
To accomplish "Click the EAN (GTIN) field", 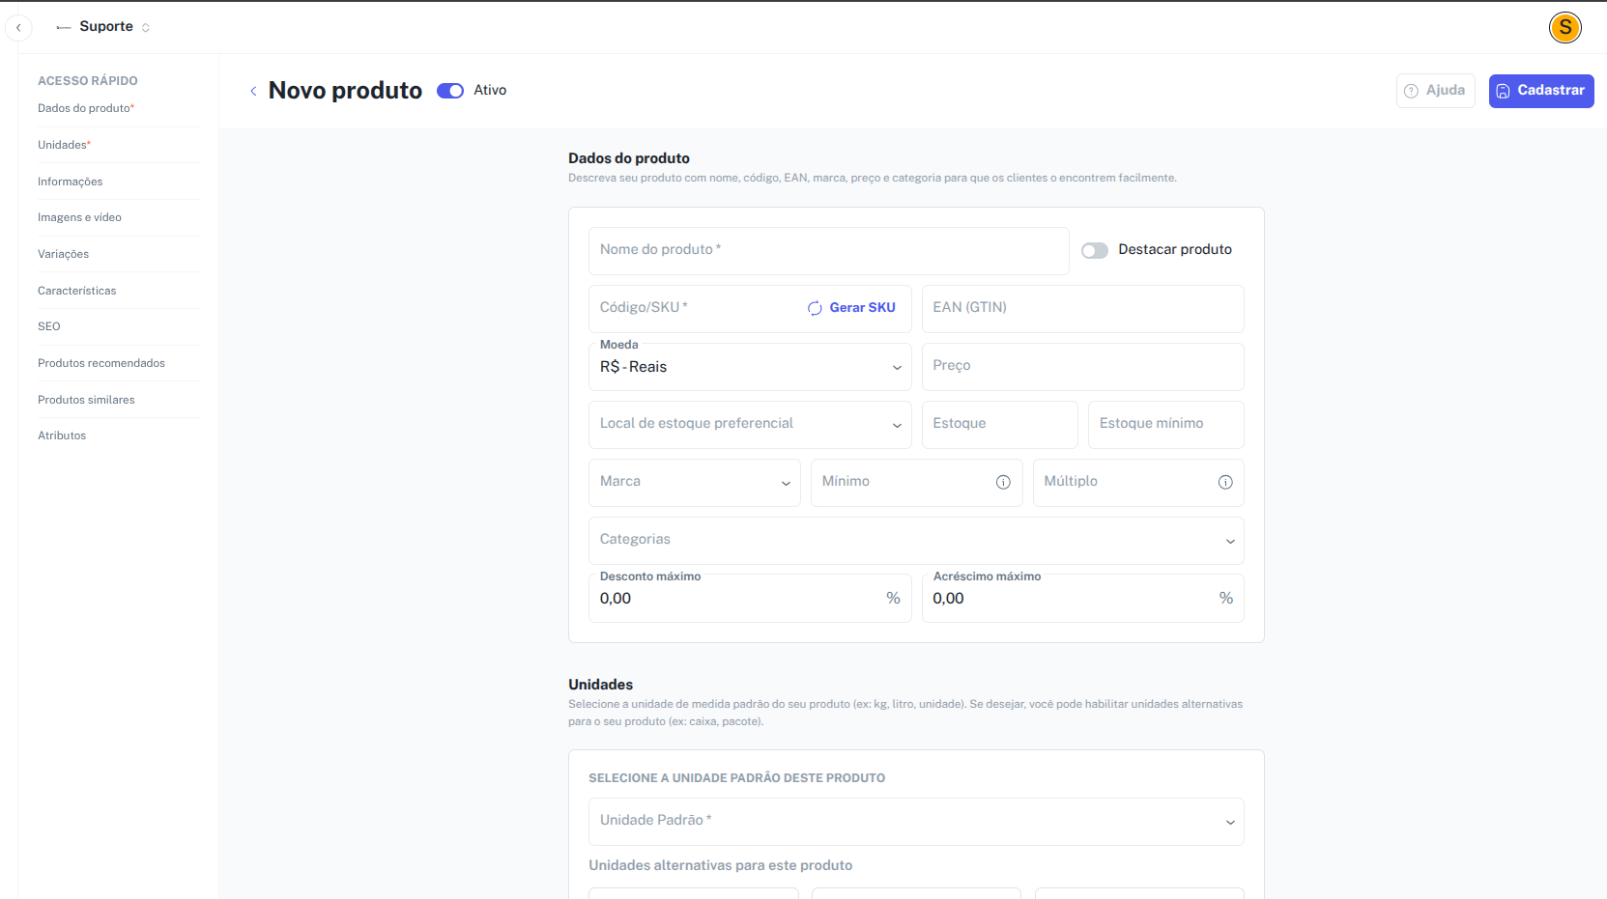I will click(1082, 309).
